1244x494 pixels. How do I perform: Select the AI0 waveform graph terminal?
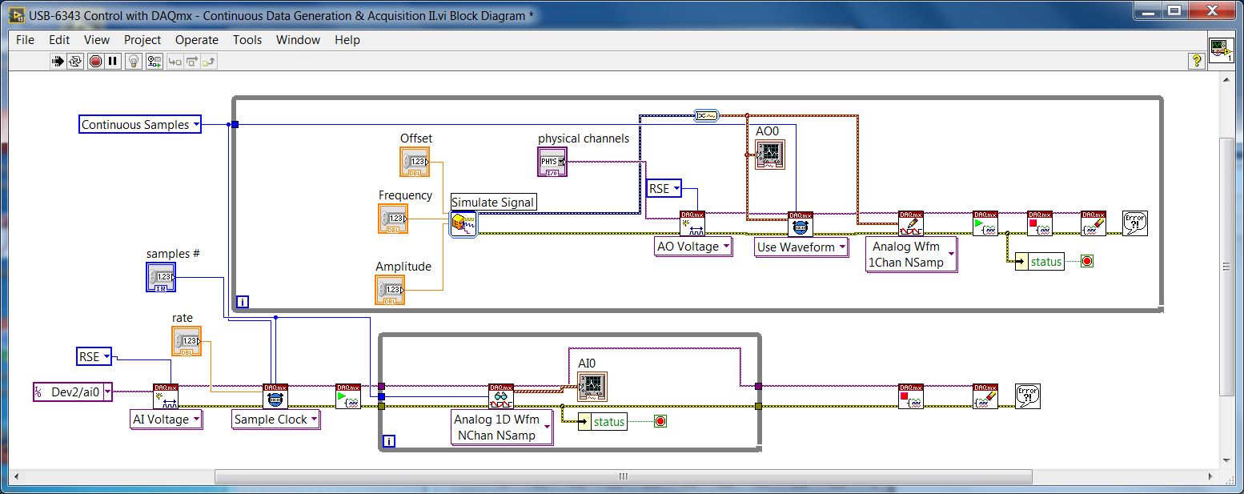pyautogui.click(x=592, y=386)
